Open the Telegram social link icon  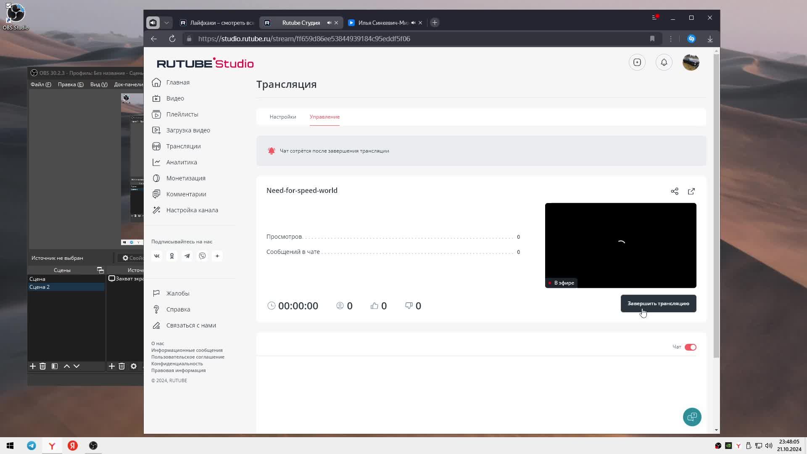[187, 256]
